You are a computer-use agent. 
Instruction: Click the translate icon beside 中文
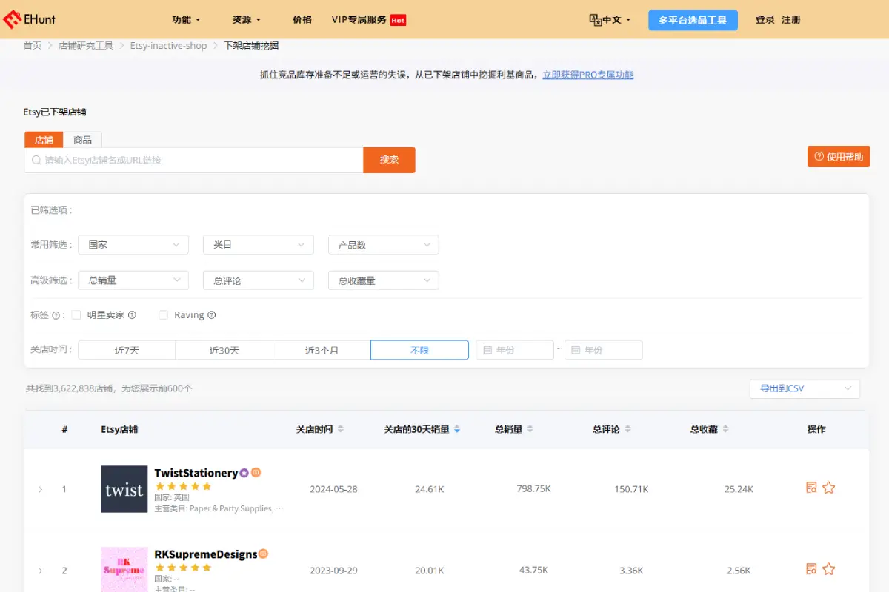coord(597,20)
